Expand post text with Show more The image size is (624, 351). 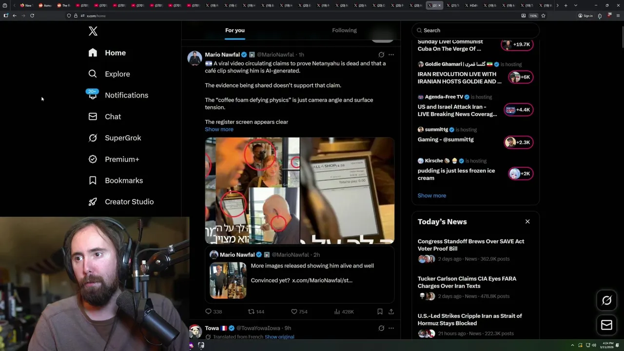219,129
